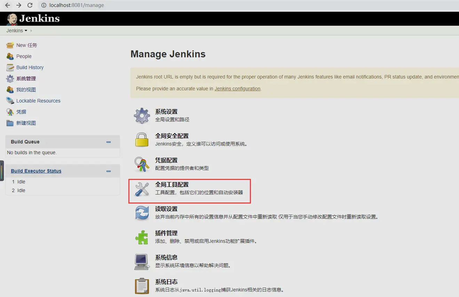Click the 新建视图 folder icon
Viewport: 459px width, 297px height.
(x=10, y=123)
